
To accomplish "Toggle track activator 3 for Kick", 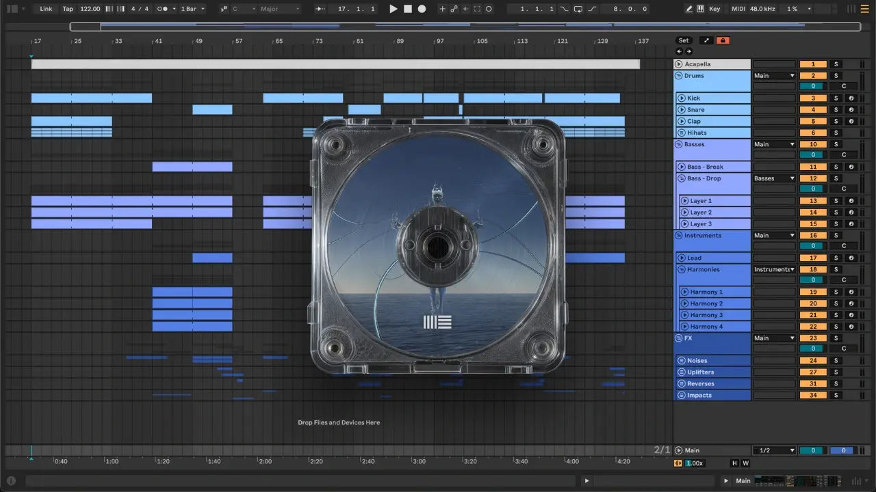I will [813, 98].
